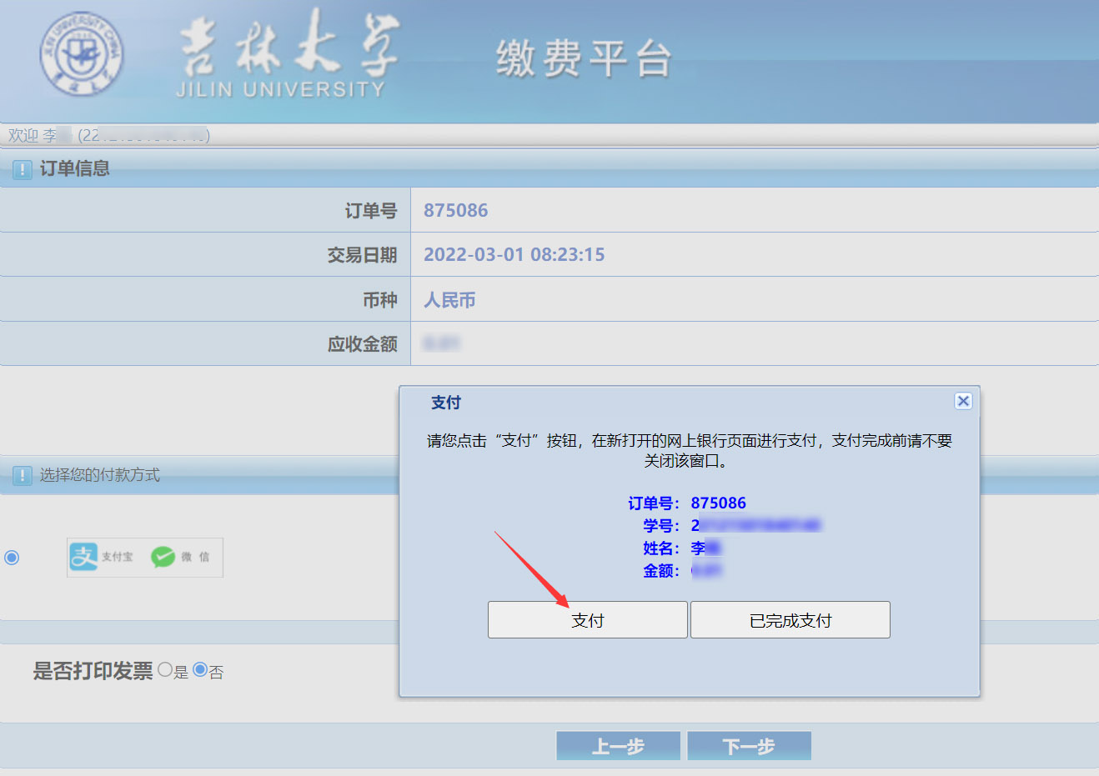1099x776 pixels.
Task: Click the Jilin University round seal logo
Action: tap(82, 54)
